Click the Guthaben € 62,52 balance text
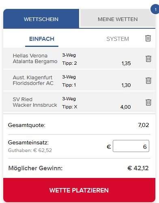Image resolution: width=159 pixels, height=203 pixels. click(x=30, y=150)
